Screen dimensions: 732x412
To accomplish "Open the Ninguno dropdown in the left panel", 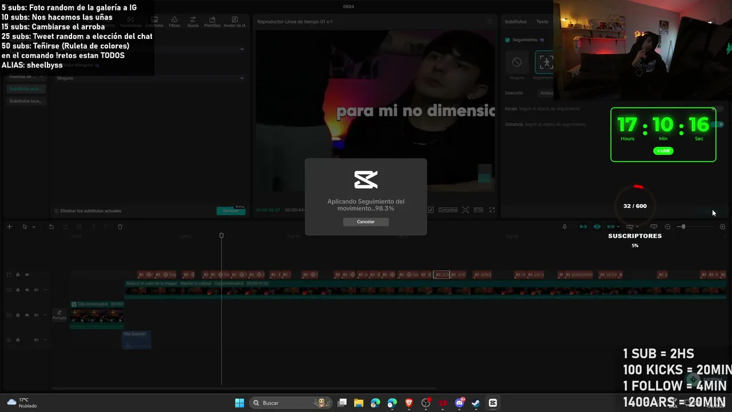I will (x=150, y=78).
